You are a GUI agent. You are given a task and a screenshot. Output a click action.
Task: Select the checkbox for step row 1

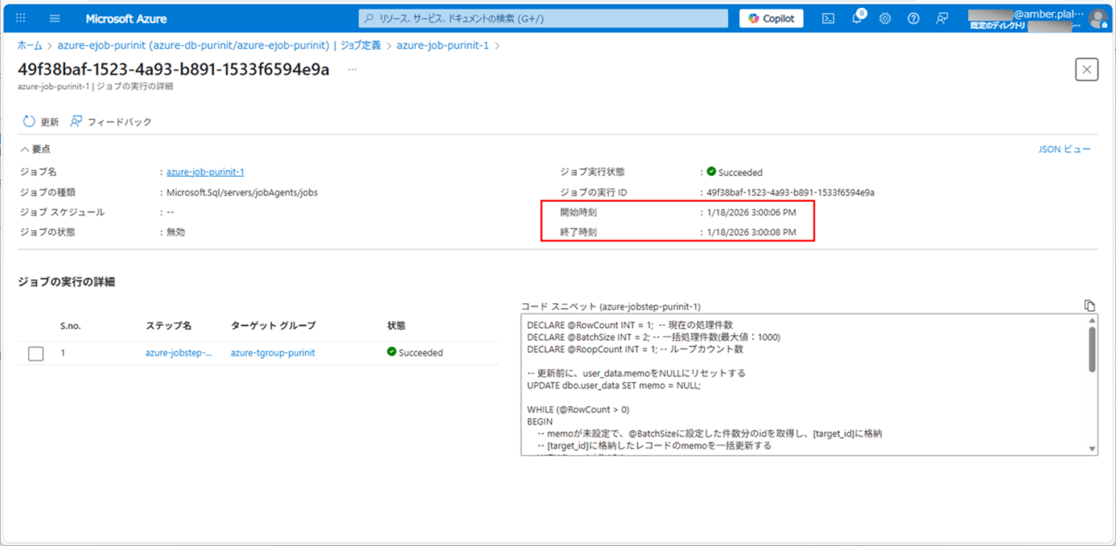point(36,353)
